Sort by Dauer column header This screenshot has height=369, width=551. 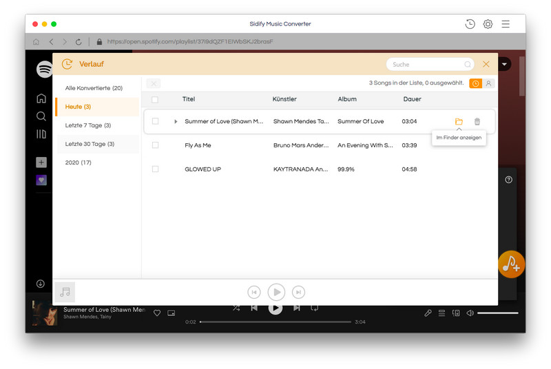pyautogui.click(x=412, y=99)
